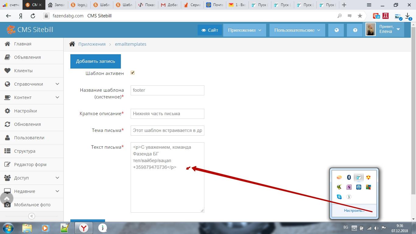
Task: Click the bookmark star in address bar
Action: pos(360,16)
